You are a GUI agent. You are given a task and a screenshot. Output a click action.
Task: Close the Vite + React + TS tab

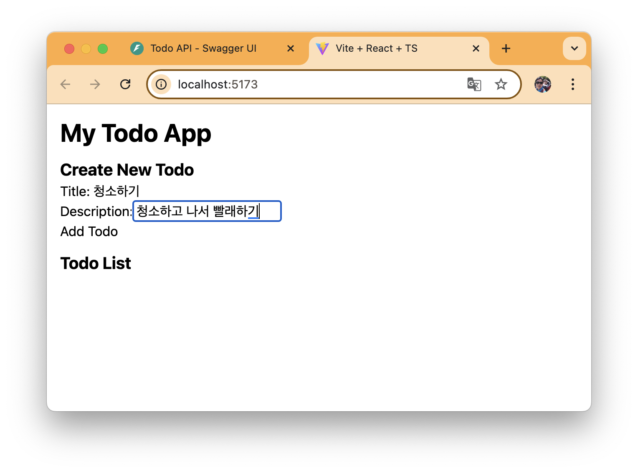pos(476,48)
